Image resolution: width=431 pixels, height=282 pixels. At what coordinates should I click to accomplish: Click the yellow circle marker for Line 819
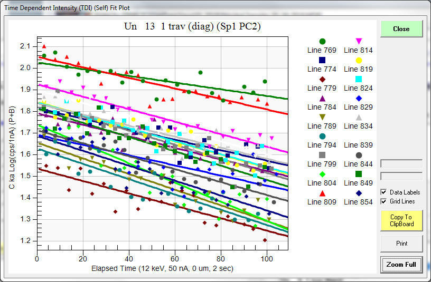(359, 60)
